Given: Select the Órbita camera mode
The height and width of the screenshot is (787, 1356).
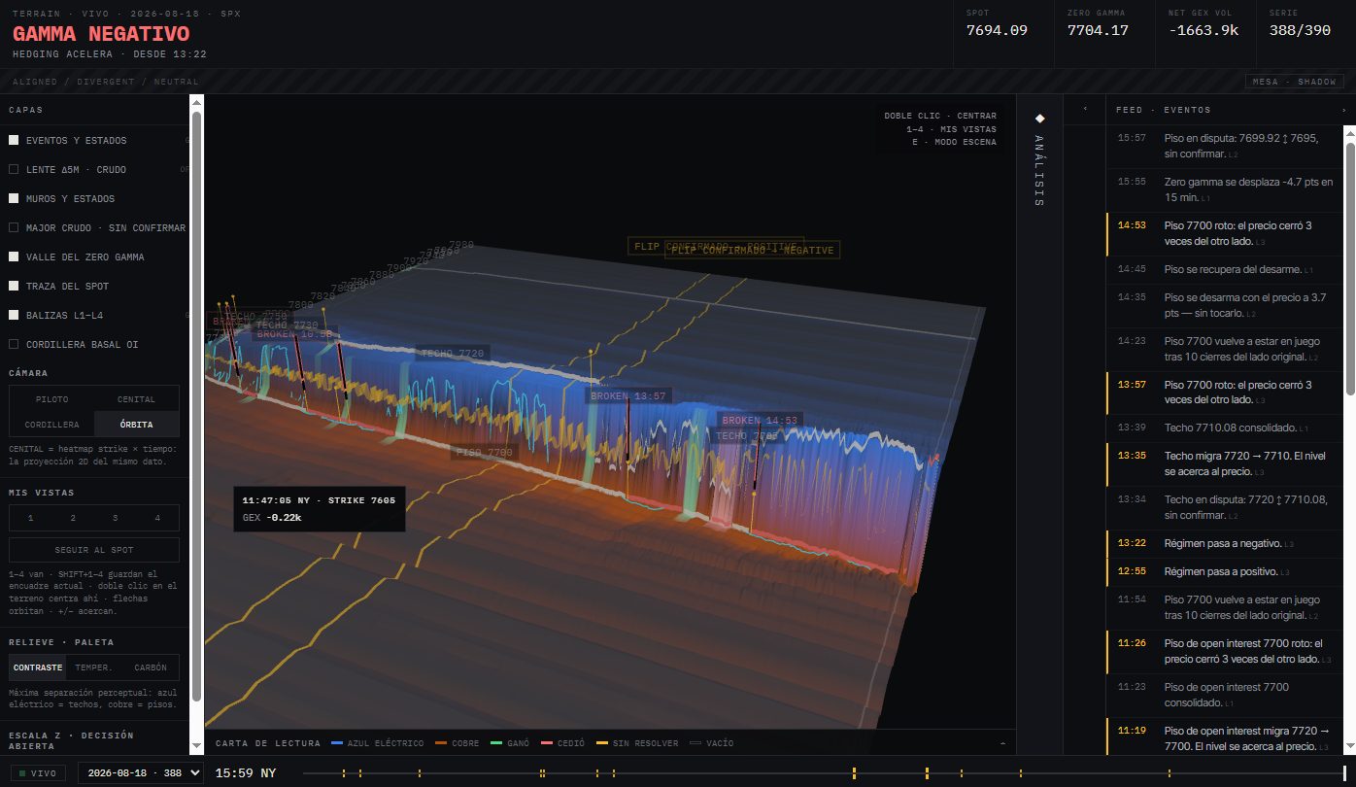Looking at the screenshot, I should pyautogui.click(x=137, y=424).
